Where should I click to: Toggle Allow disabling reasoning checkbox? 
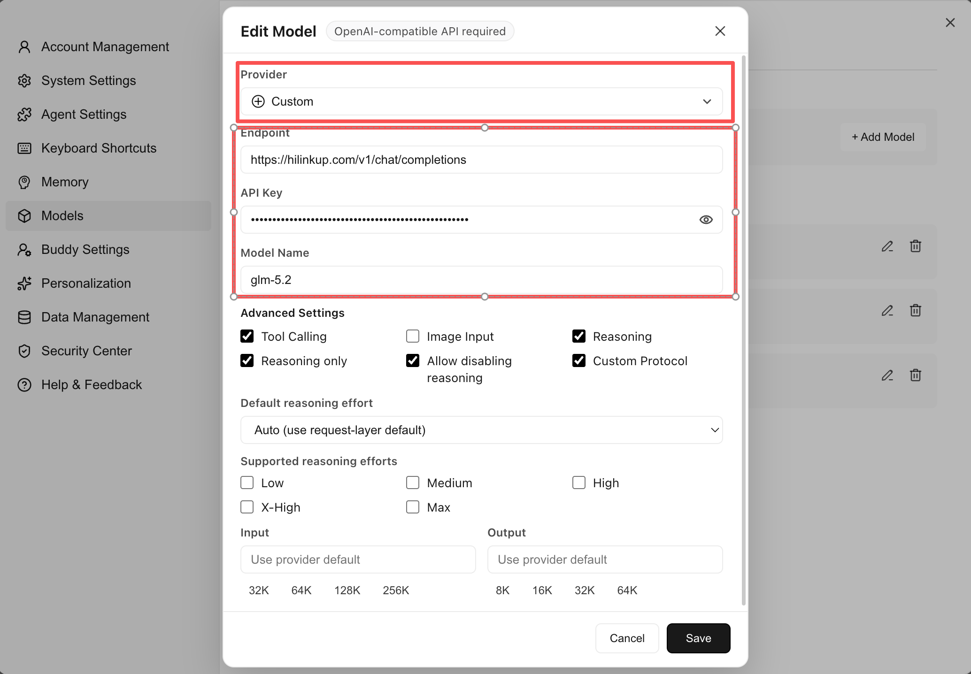413,360
